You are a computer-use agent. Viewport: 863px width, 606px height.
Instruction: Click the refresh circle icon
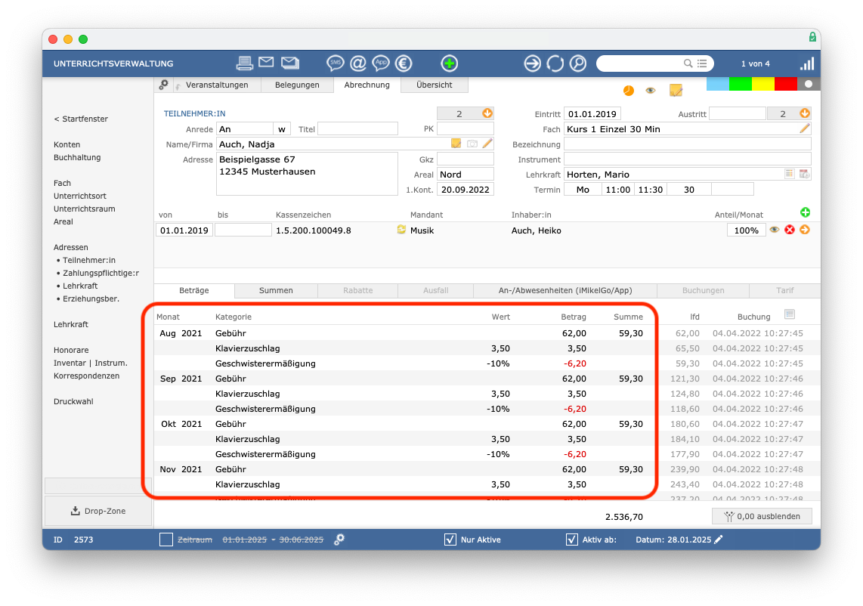pos(555,63)
